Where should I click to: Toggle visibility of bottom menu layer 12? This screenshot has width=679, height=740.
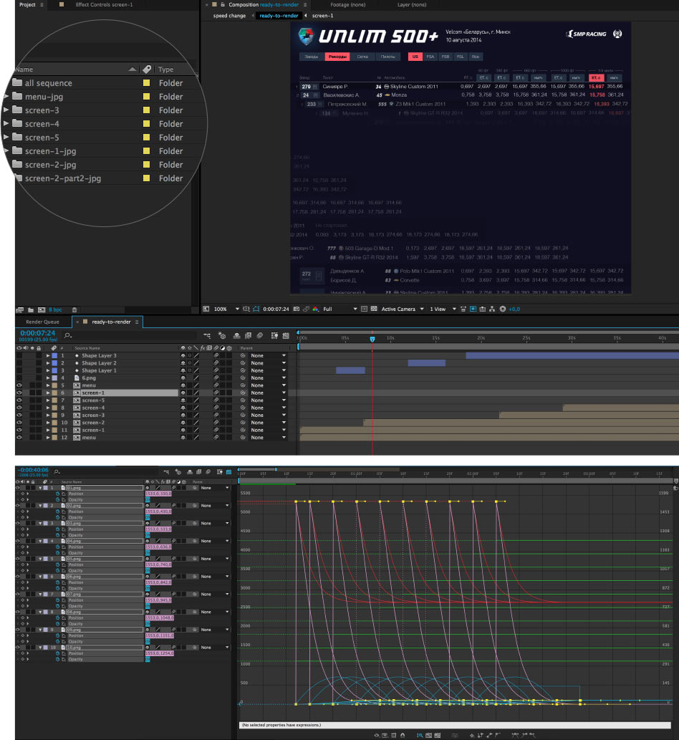[x=19, y=437]
